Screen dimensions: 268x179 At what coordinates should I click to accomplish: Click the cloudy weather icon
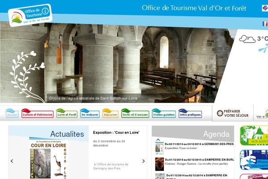pyautogui.click(x=247, y=39)
